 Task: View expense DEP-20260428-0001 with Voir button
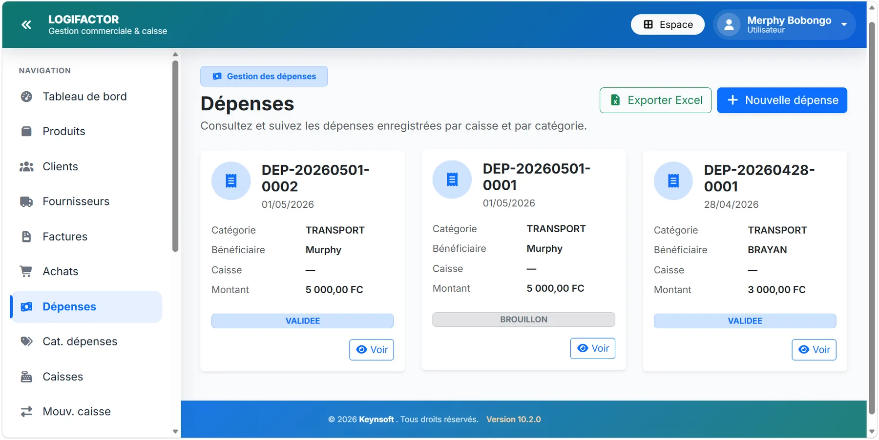(x=814, y=350)
